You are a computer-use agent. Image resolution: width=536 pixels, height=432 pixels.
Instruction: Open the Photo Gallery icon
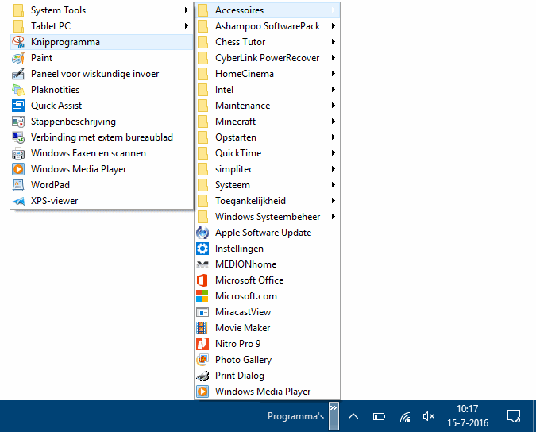(202, 360)
